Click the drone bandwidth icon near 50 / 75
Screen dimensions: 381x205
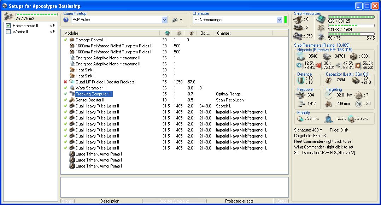pos(322,36)
